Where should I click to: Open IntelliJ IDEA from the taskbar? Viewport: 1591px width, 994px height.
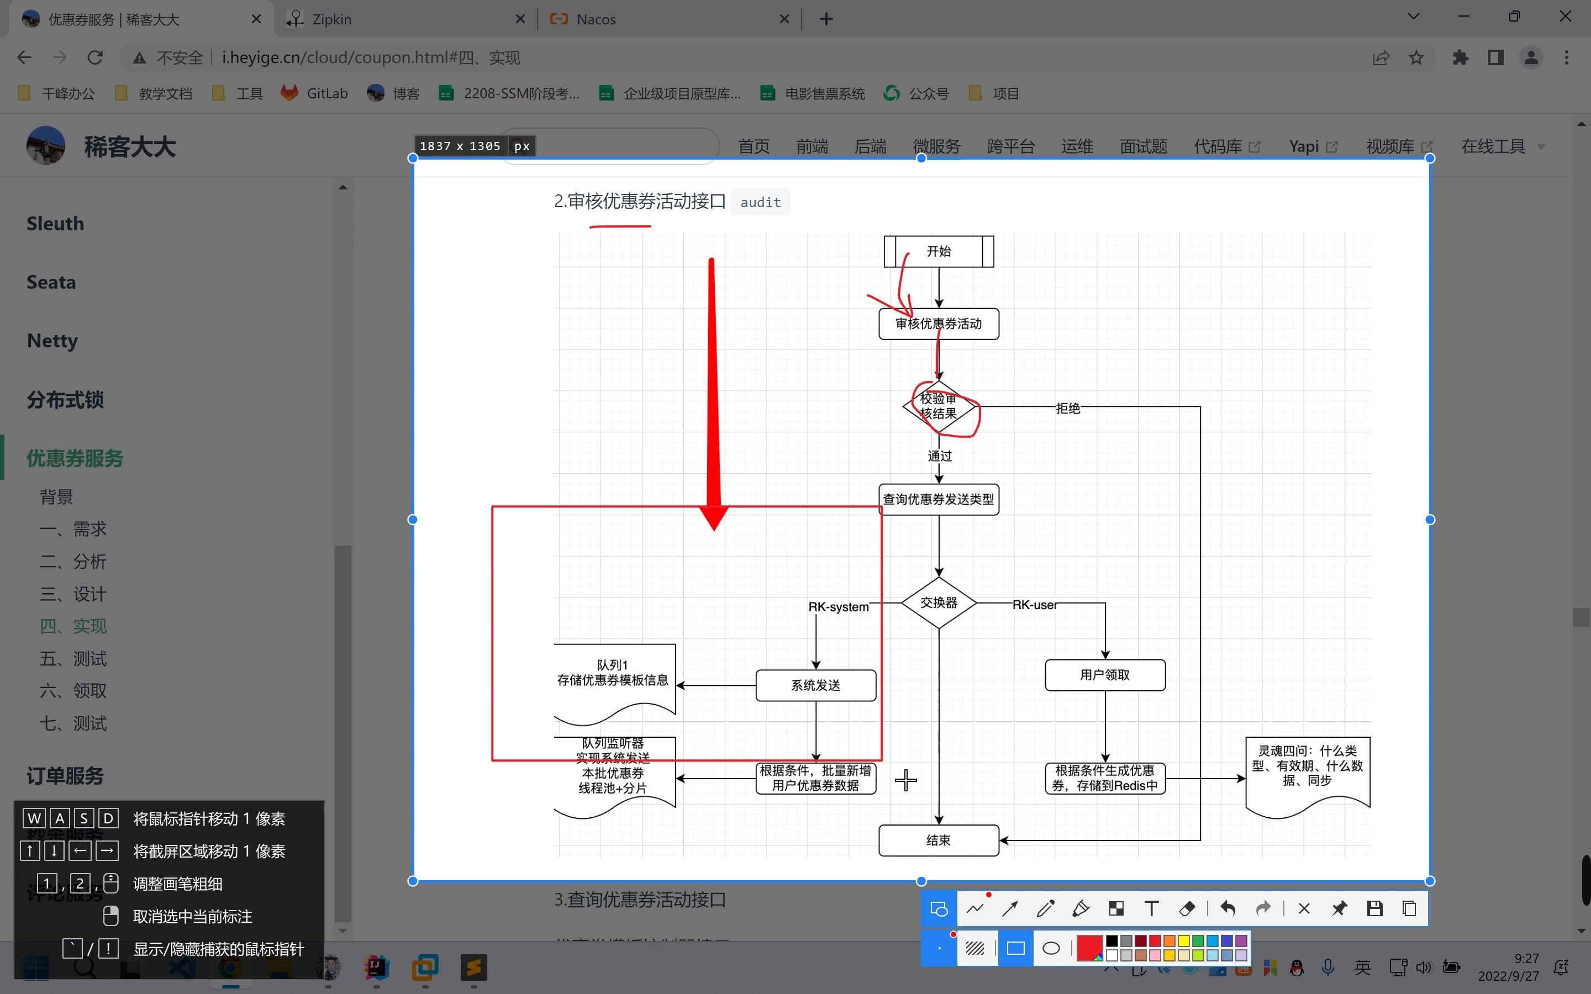(377, 967)
